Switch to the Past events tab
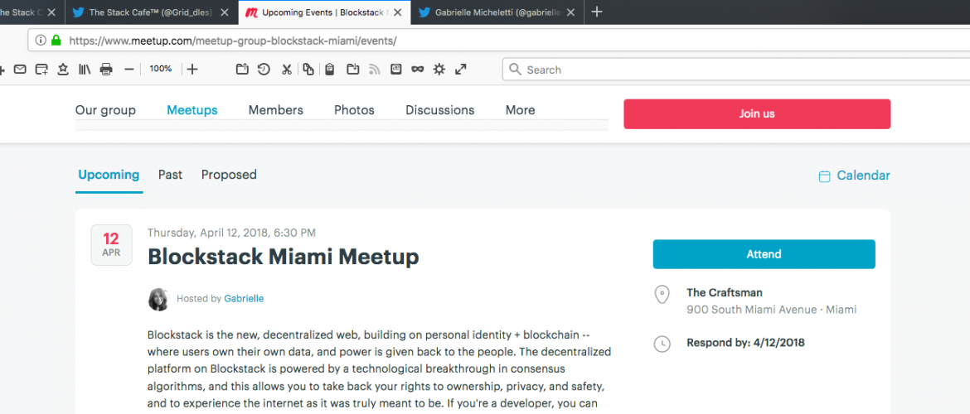Image resolution: width=970 pixels, height=414 pixels. pyautogui.click(x=170, y=175)
